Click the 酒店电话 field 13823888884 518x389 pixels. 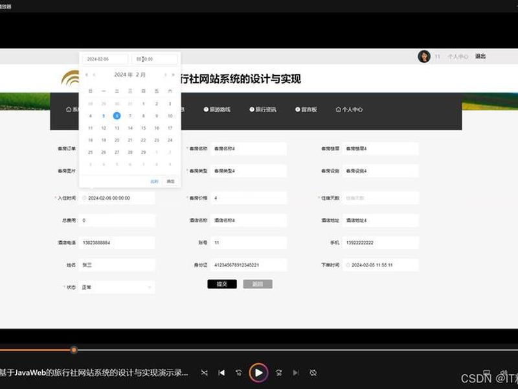click(x=117, y=242)
